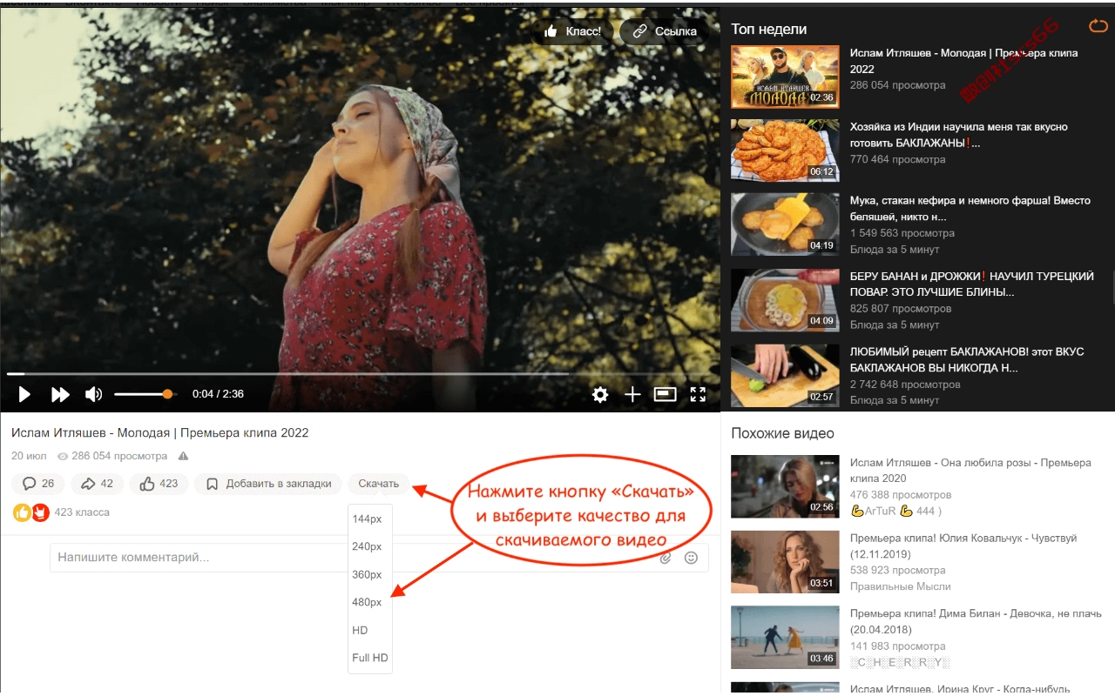Open Она любила розы video

pyautogui.click(x=970, y=471)
